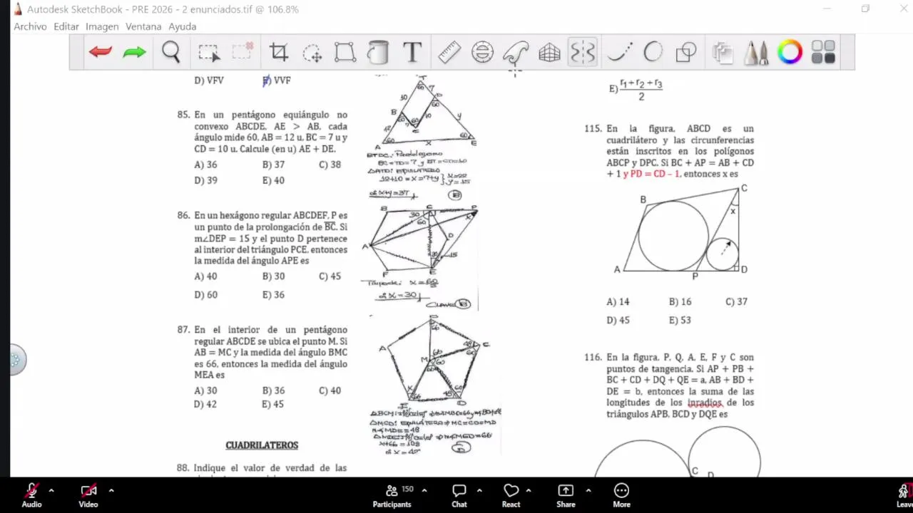The width and height of the screenshot is (913, 513).
Task: Expand video options arrow beside Video
Action: [111, 490]
